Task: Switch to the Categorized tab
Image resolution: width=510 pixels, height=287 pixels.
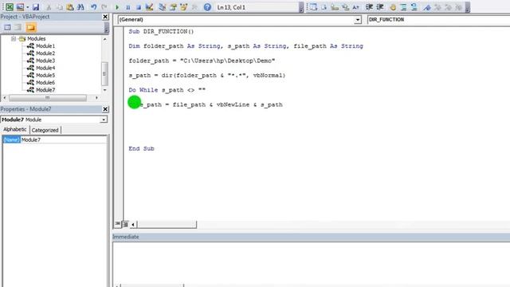Action: coord(45,130)
